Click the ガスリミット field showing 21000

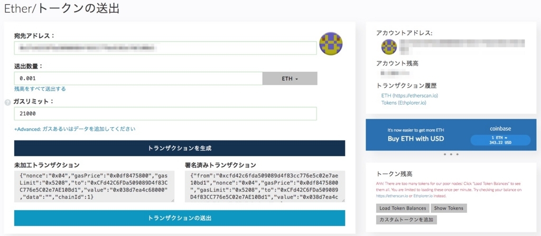[x=165, y=114]
